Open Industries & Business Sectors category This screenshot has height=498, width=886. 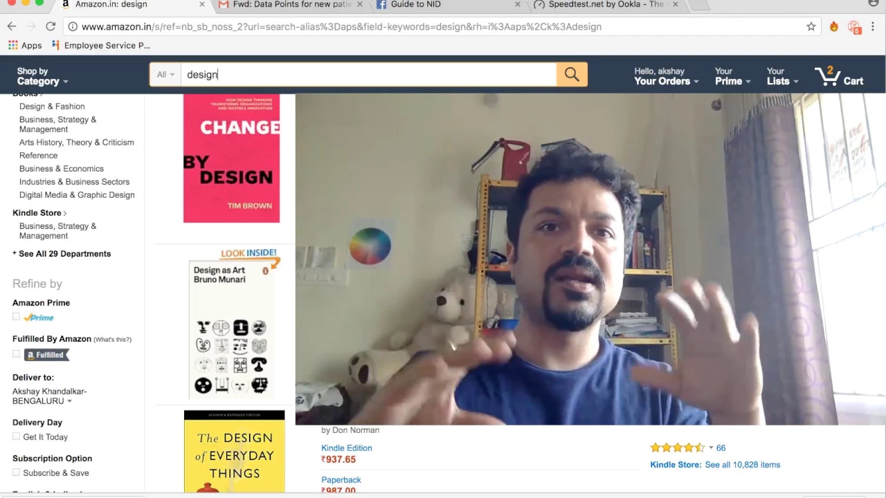point(74,182)
